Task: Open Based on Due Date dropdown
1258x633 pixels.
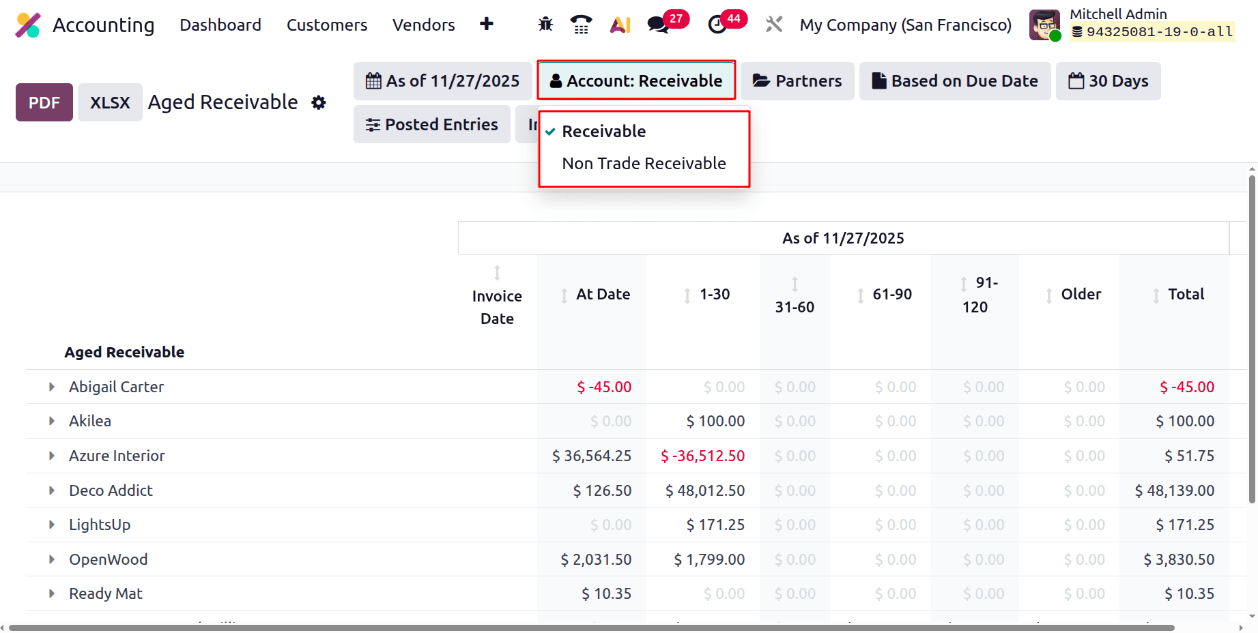Action: [x=955, y=81]
